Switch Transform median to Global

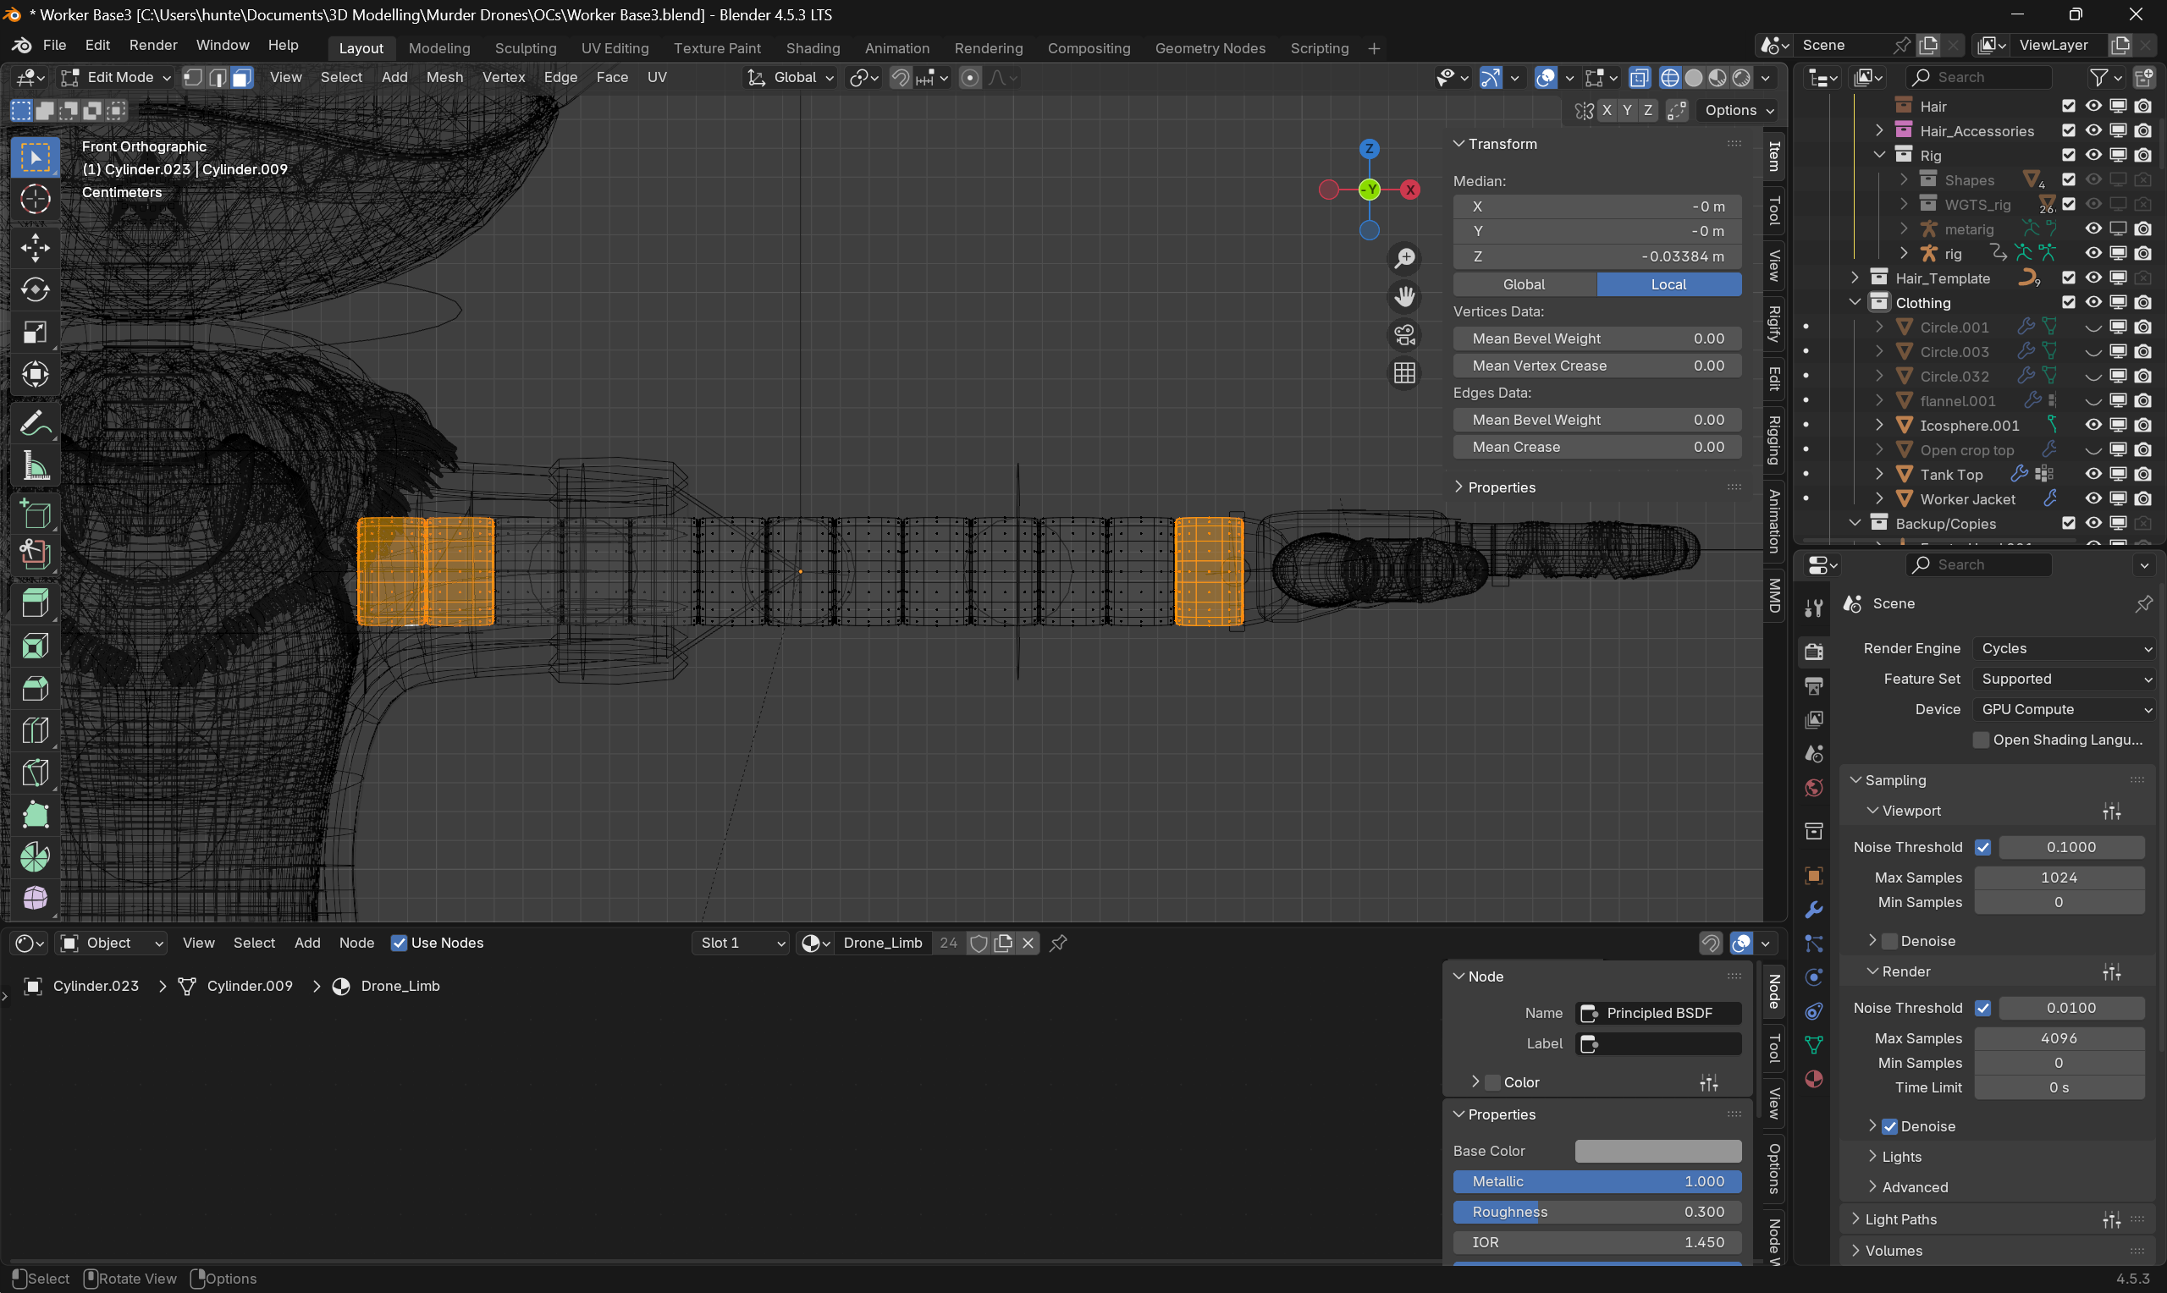point(1524,284)
